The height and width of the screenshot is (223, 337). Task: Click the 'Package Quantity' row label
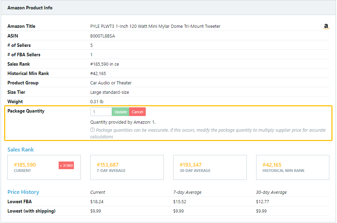(x=26, y=111)
